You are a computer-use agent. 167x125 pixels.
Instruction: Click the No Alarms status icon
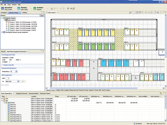[x=135, y=123]
